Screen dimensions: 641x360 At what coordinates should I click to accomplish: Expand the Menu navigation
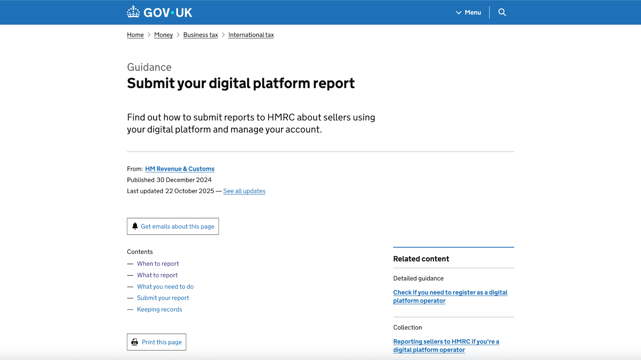point(472,12)
